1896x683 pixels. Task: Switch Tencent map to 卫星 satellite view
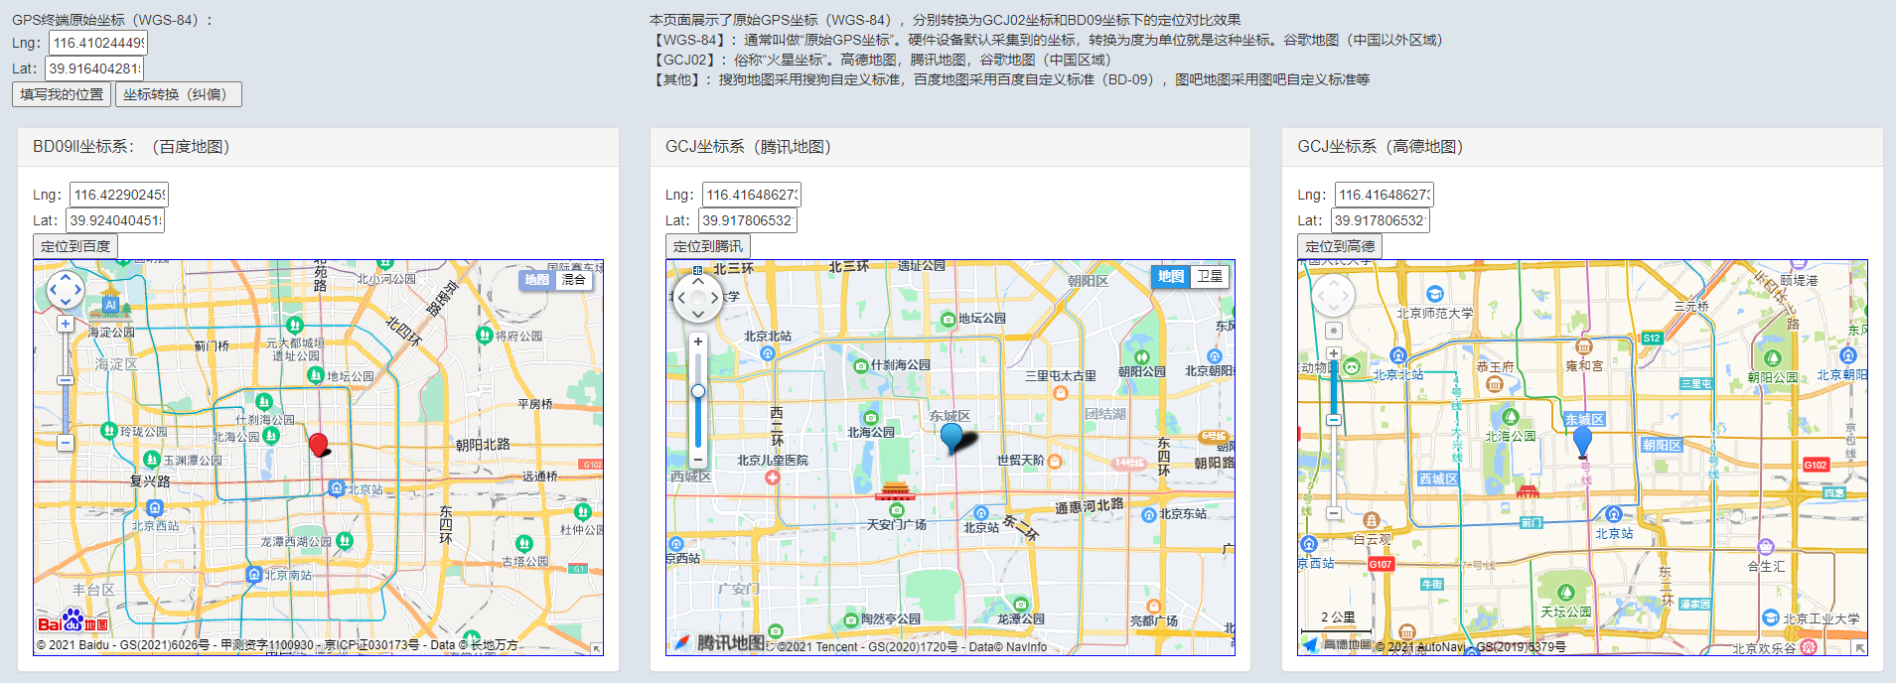pos(1210,276)
